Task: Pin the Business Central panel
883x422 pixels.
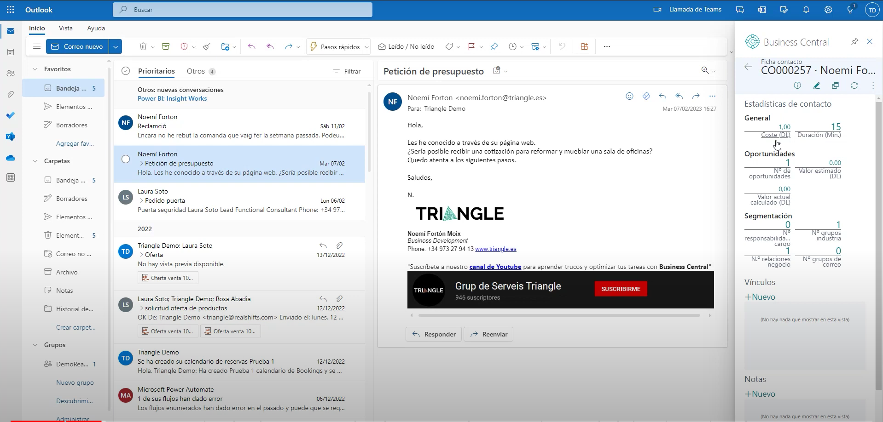Action: click(x=854, y=42)
